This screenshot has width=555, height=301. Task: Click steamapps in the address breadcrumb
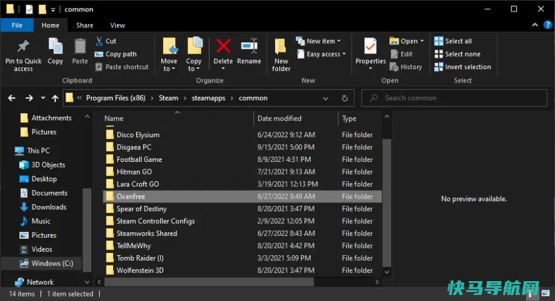tap(208, 98)
